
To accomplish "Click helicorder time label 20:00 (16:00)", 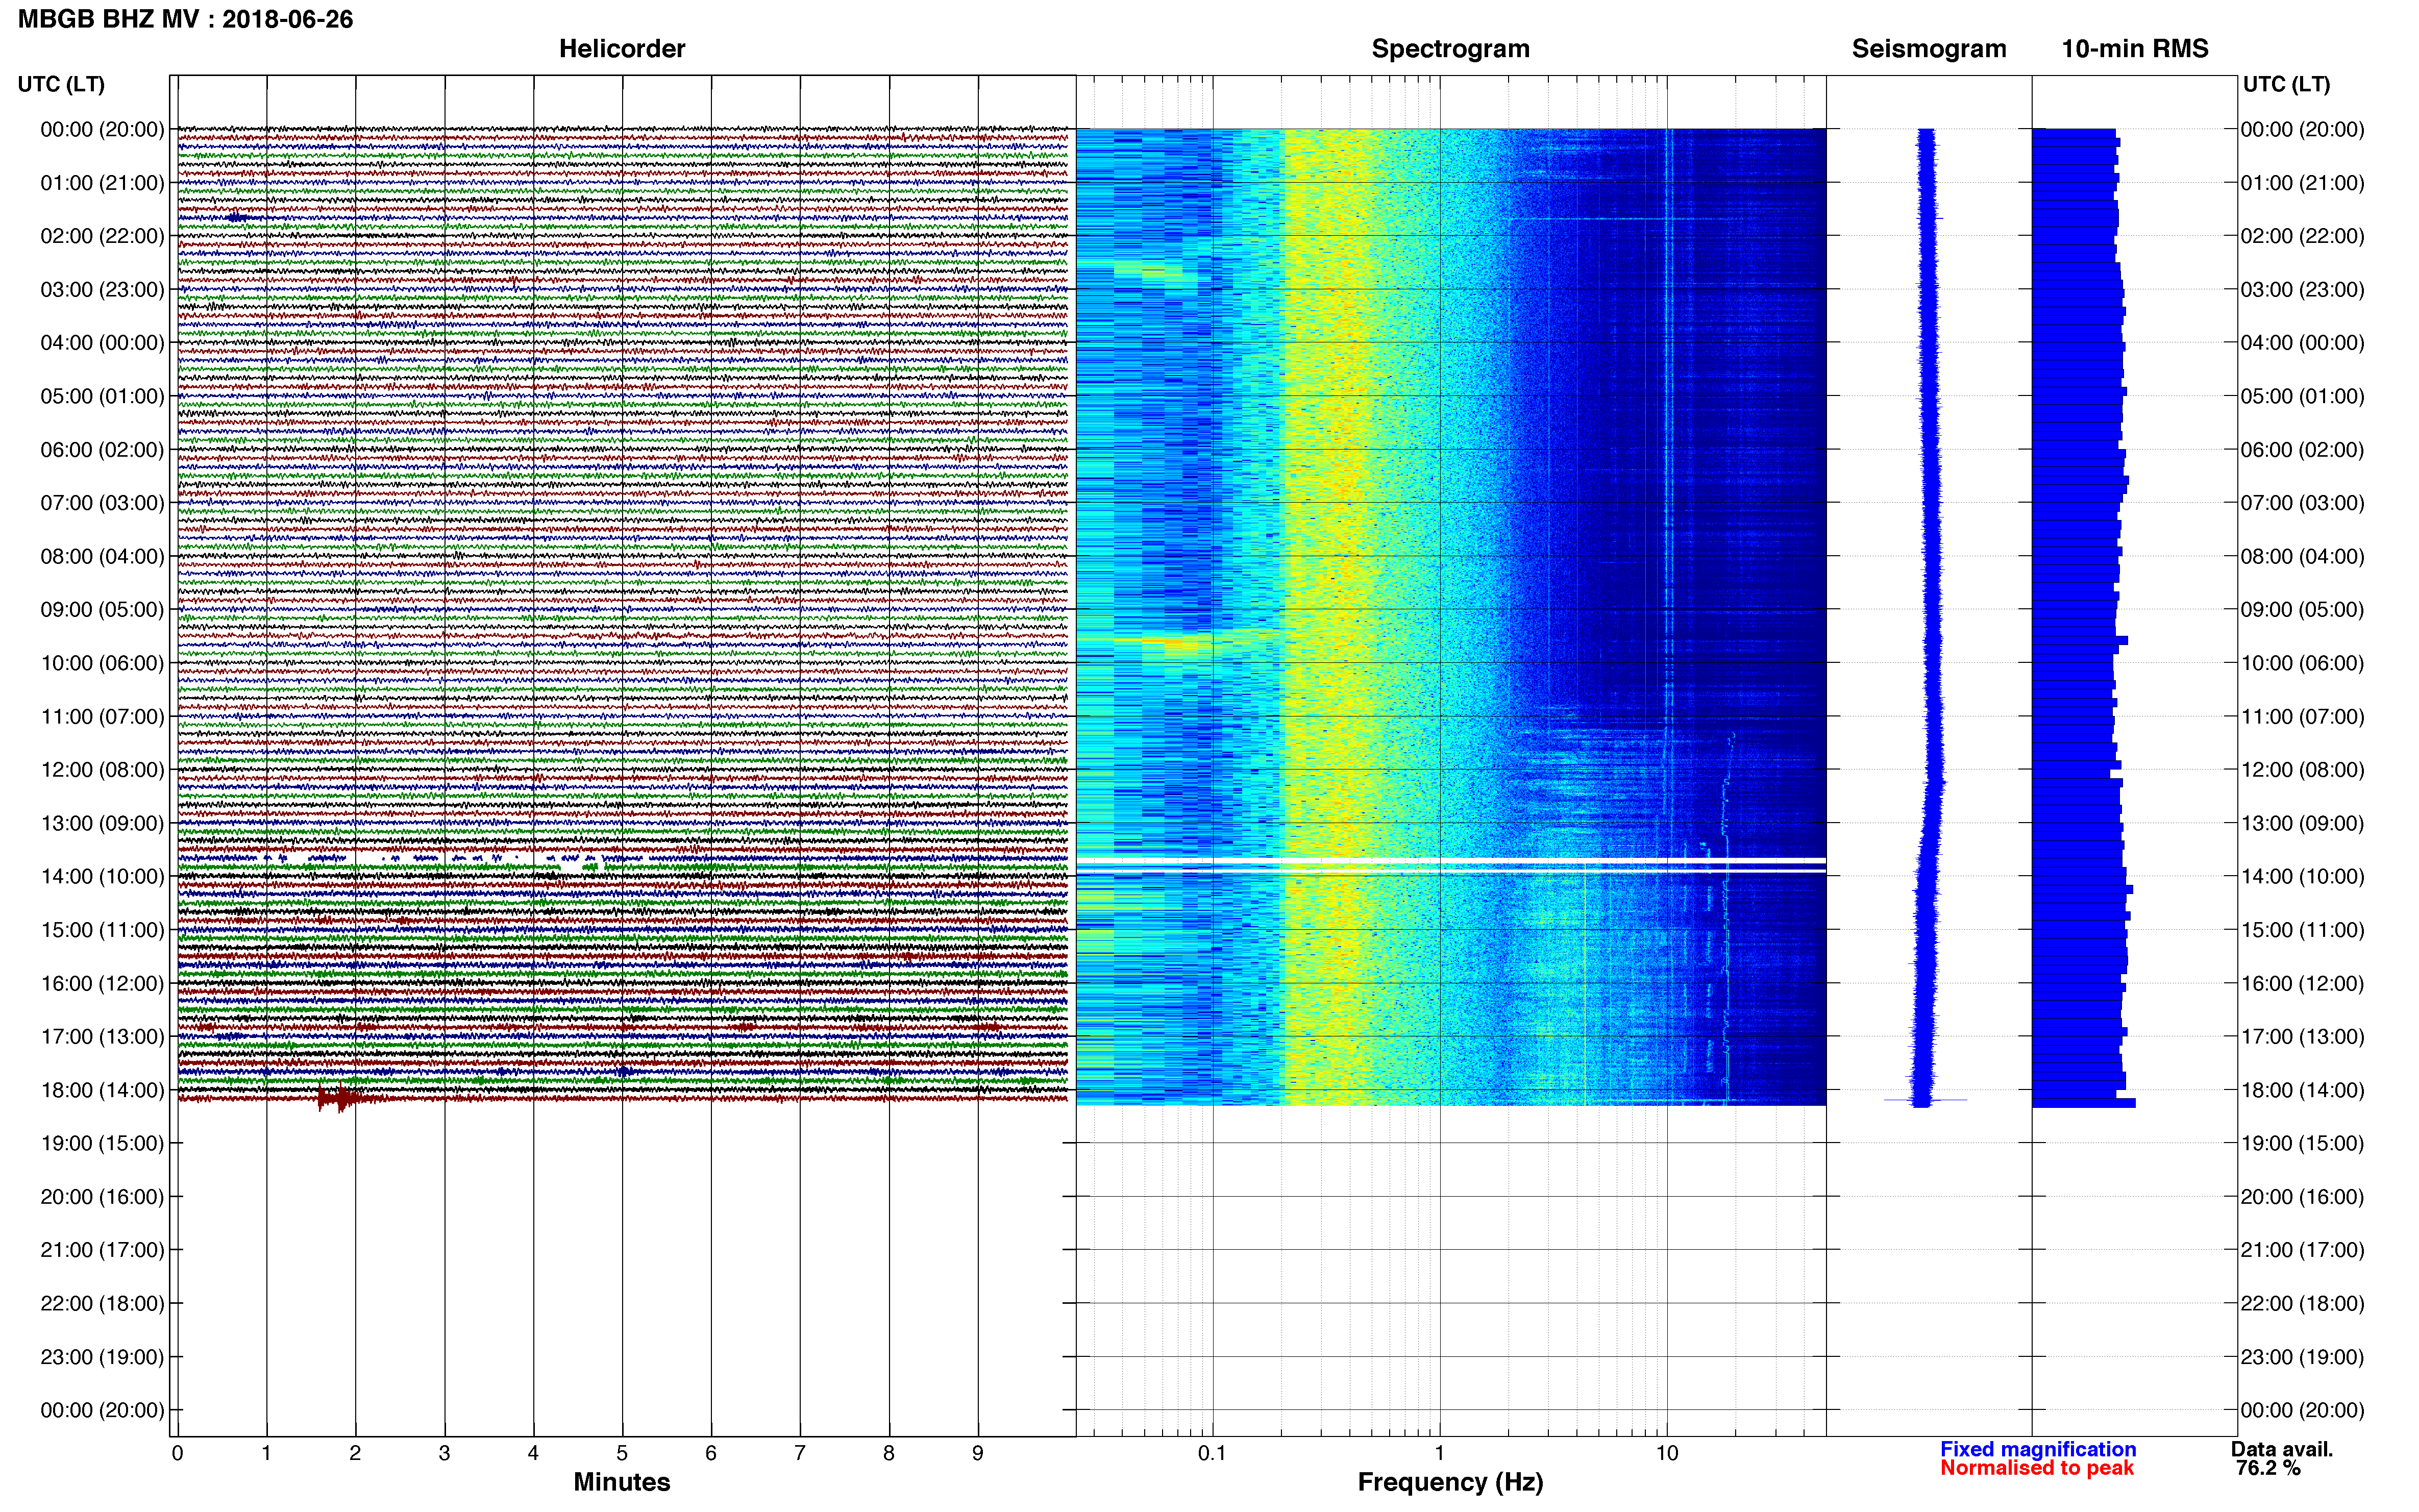I will click(x=102, y=1197).
